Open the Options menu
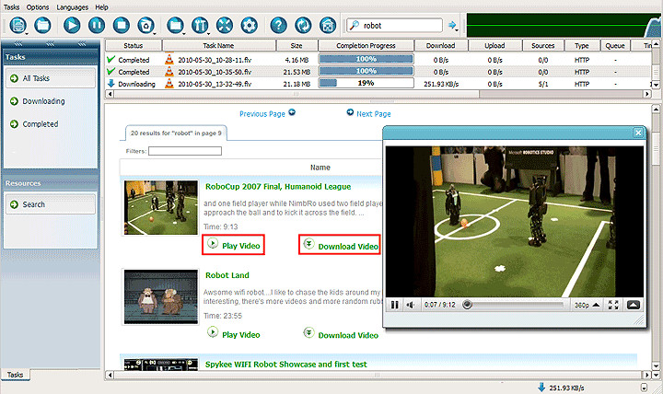The width and height of the screenshot is (663, 394). click(x=38, y=7)
